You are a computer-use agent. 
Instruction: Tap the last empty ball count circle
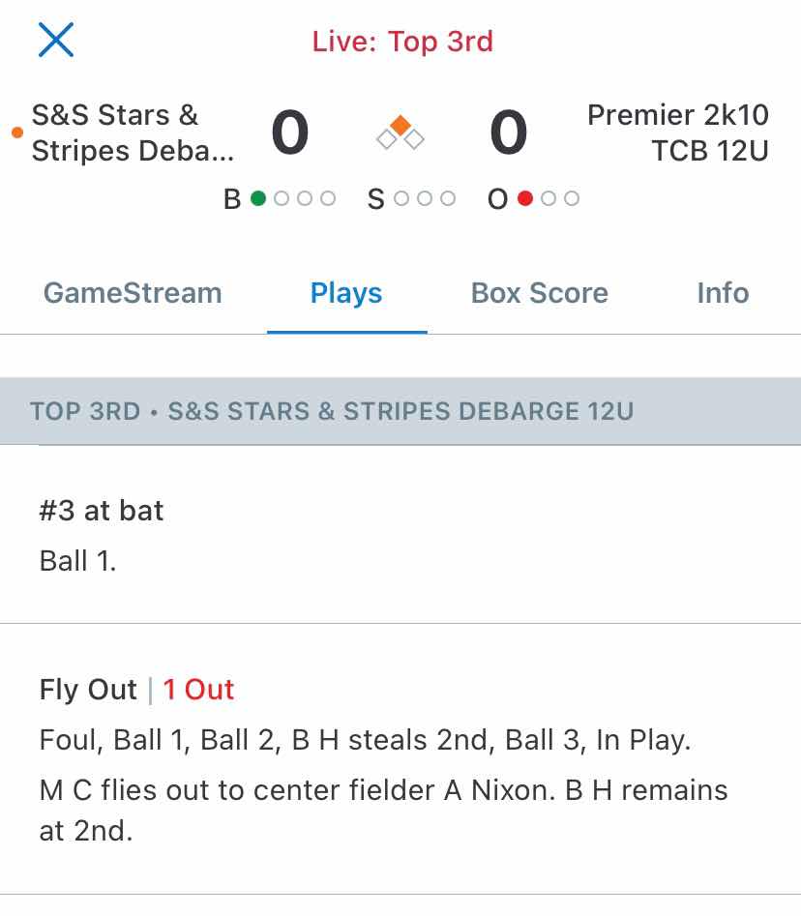click(328, 198)
